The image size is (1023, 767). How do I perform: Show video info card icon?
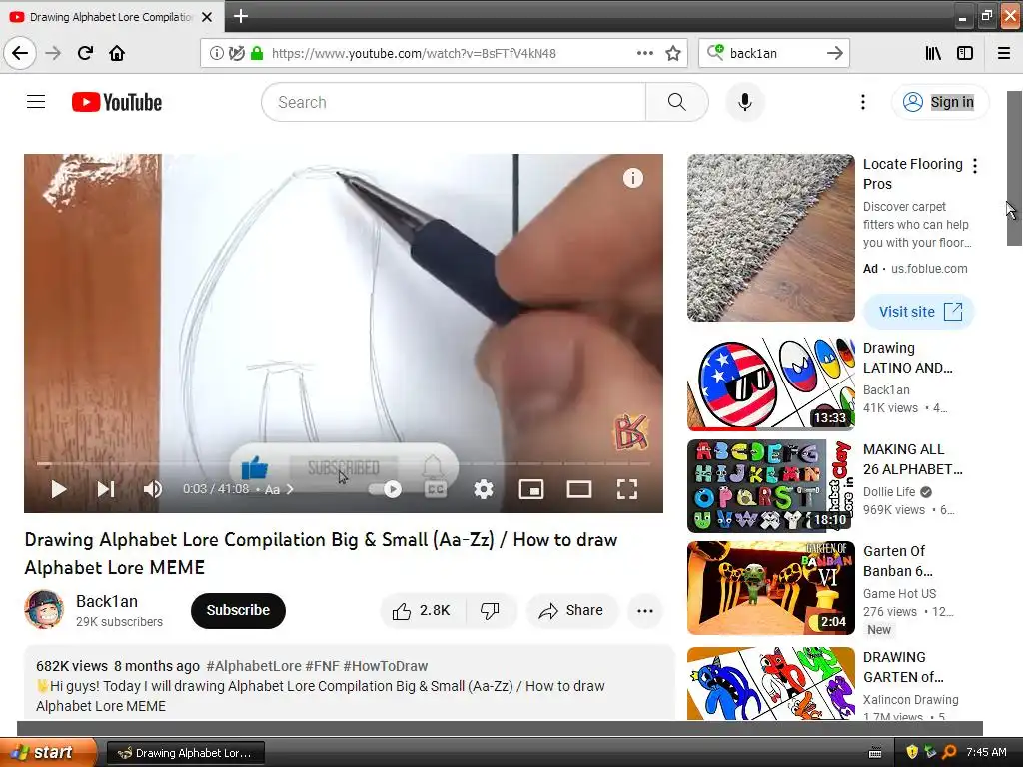632,178
